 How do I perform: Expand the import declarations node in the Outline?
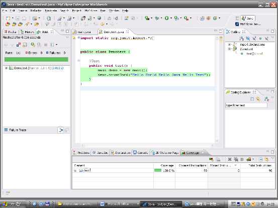[x=229, y=45]
